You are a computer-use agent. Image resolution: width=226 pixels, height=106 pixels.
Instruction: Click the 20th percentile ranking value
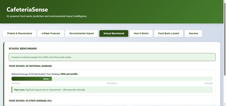tap(69, 74)
